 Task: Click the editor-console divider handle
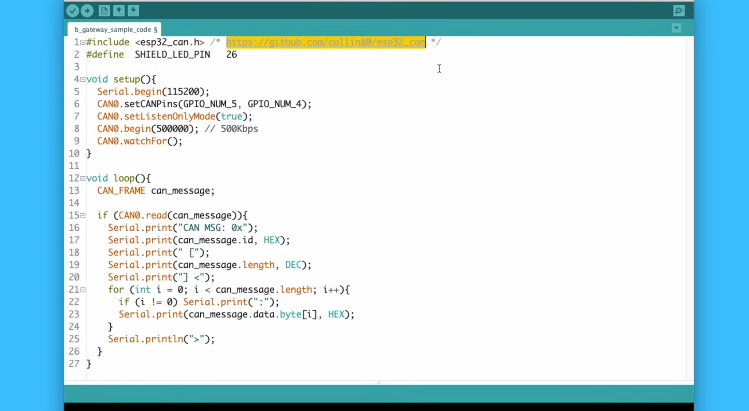point(379,383)
